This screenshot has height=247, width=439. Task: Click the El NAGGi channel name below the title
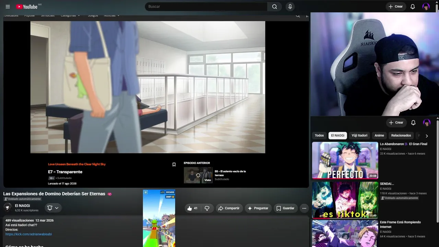[x=22, y=206]
